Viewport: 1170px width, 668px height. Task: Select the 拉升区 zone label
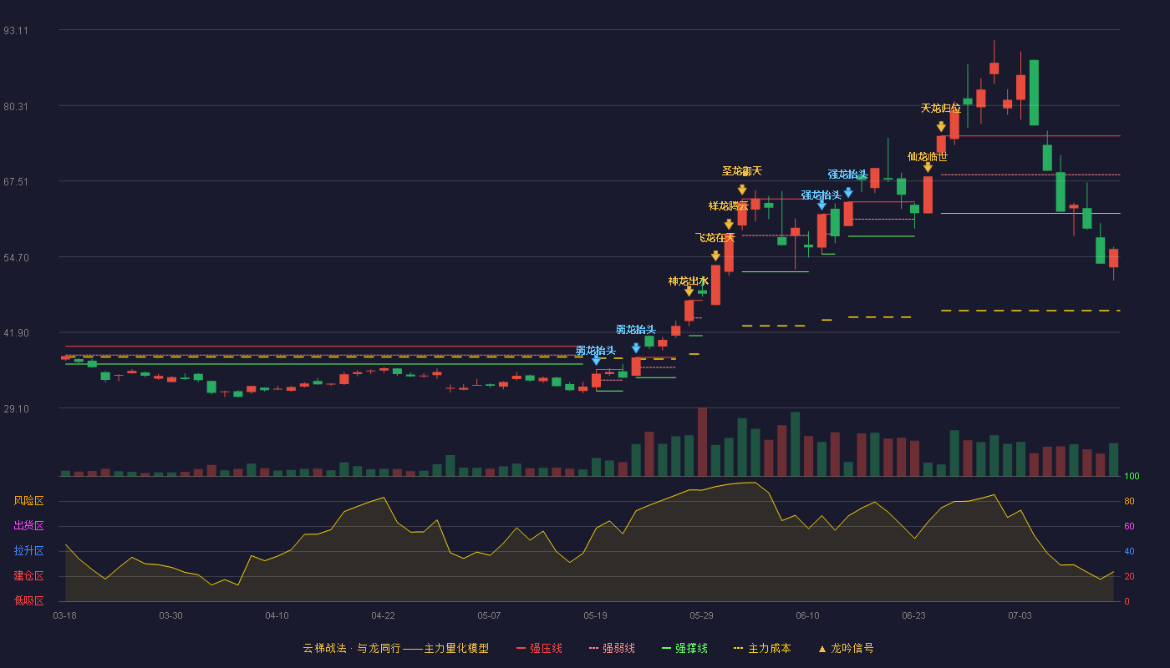tap(28, 551)
